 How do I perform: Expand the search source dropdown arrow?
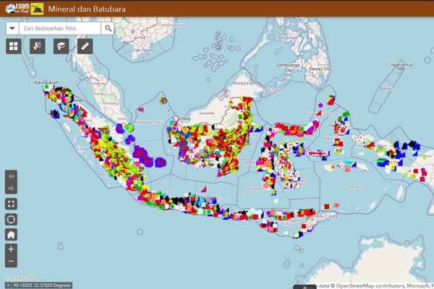(13, 28)
